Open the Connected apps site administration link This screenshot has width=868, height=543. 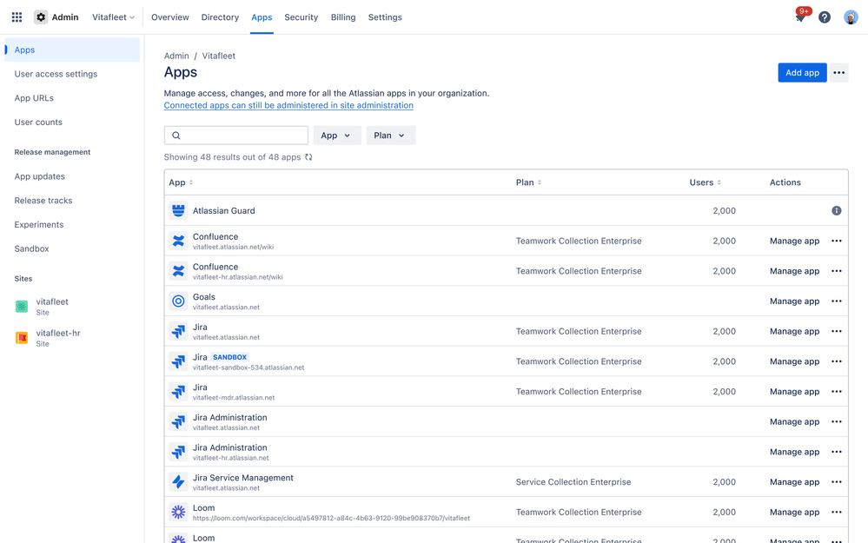click(x=288, y=105)
